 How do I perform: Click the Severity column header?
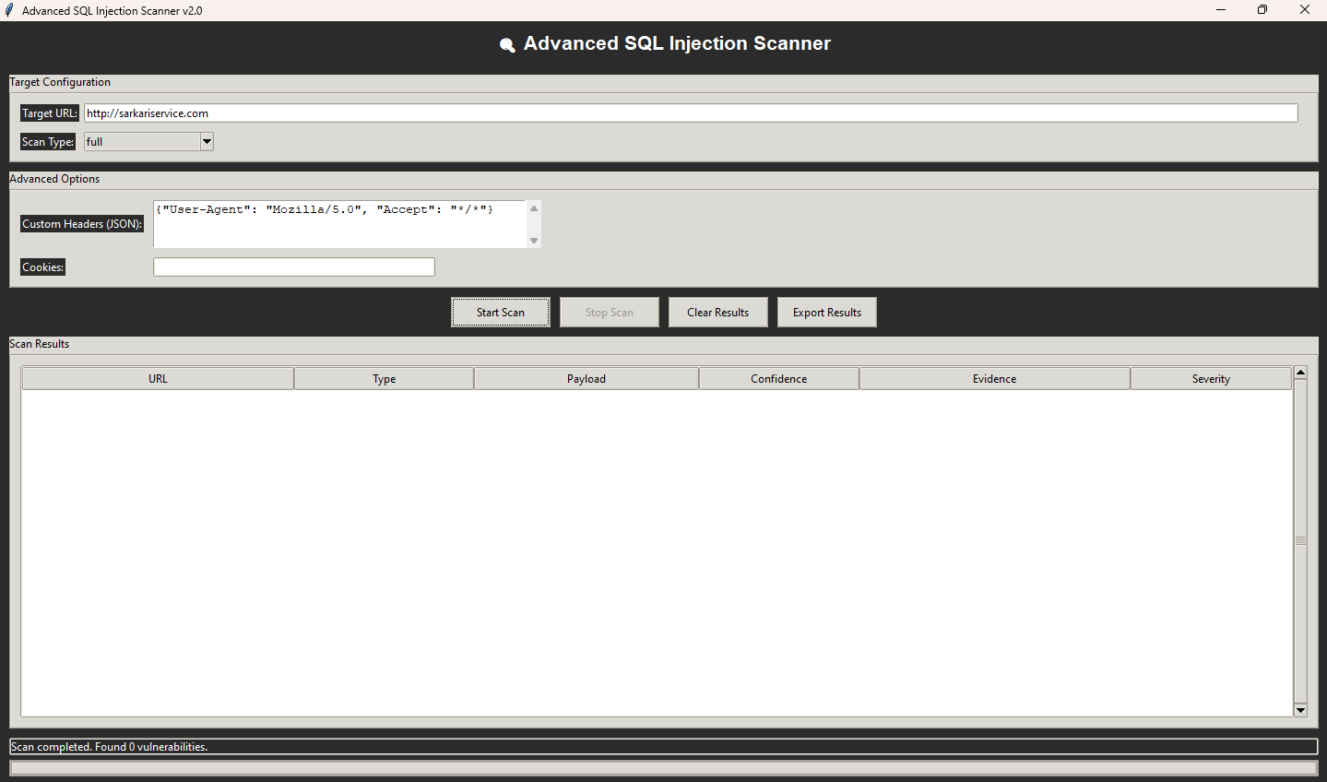pos(1210,379)
